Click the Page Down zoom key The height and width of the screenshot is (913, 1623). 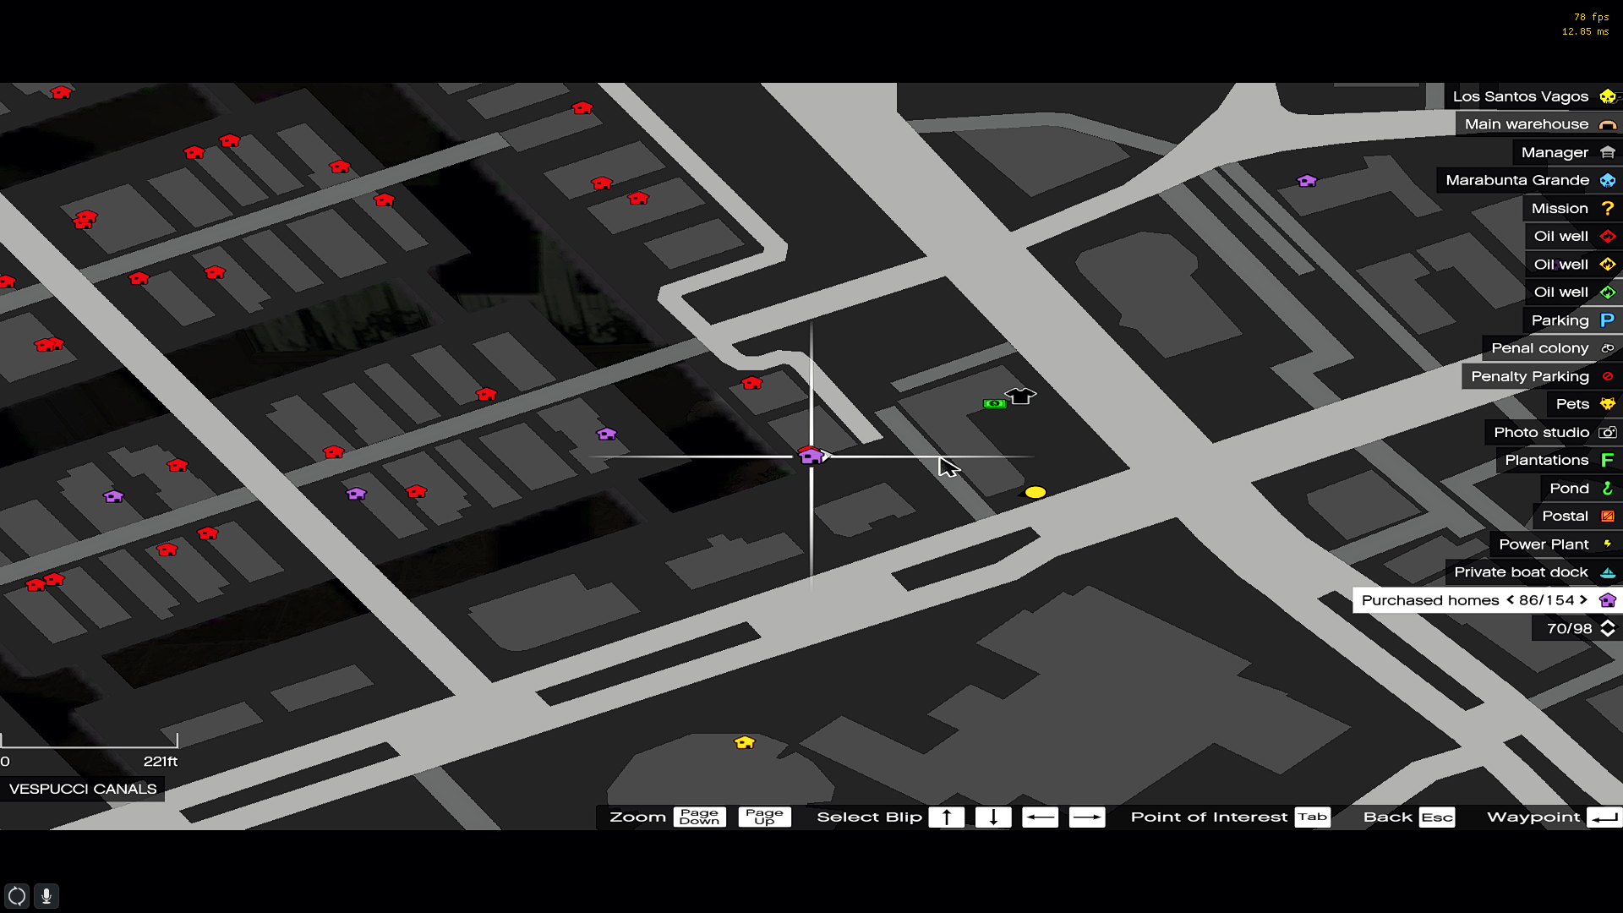tap(699, 817)
